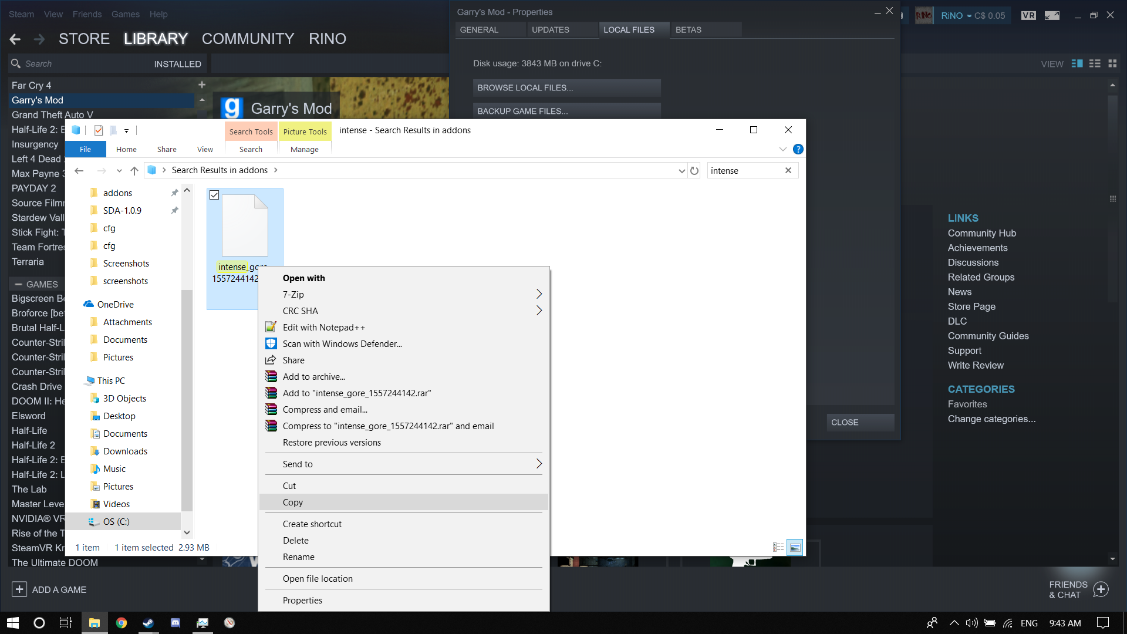The width and height of the screenshot is (1127, 634).
Task: Collapse the GAMES category in Steam library
Action: pos(18,284)
